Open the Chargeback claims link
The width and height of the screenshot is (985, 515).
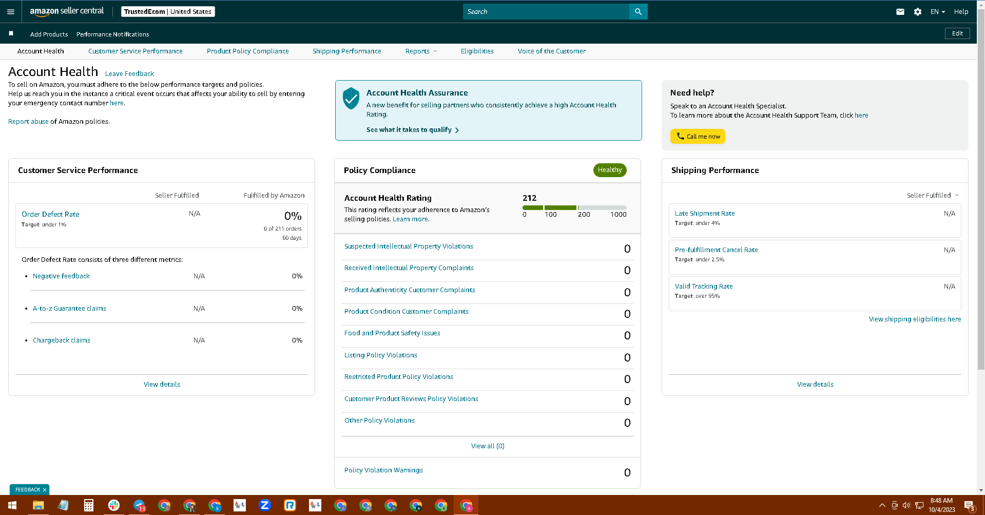tap(62, 340)
